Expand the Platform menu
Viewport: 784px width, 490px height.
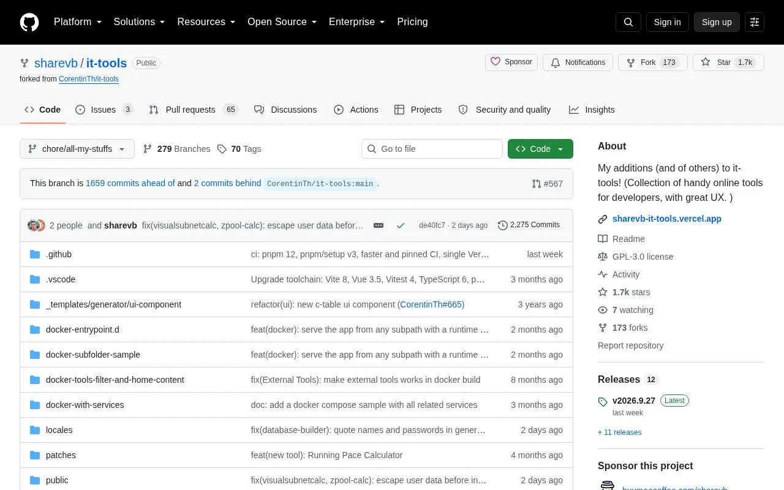[x=78, y=22]
